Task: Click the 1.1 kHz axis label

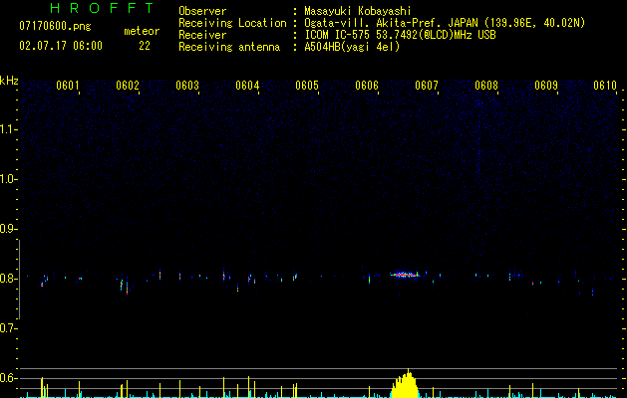Action: [9, 129]
